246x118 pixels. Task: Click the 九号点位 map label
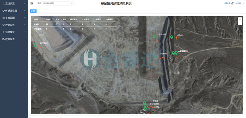point(180,35)
